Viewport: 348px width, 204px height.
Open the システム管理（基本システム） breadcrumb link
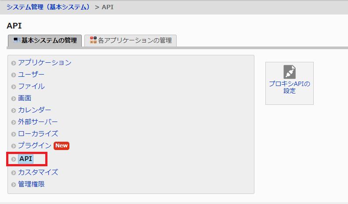[48, 7]
